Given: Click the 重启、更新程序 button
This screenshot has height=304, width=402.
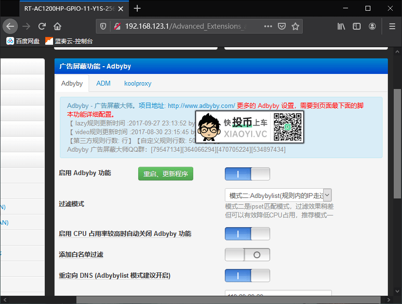Looking at the screenshot, I should pos(164,174).
